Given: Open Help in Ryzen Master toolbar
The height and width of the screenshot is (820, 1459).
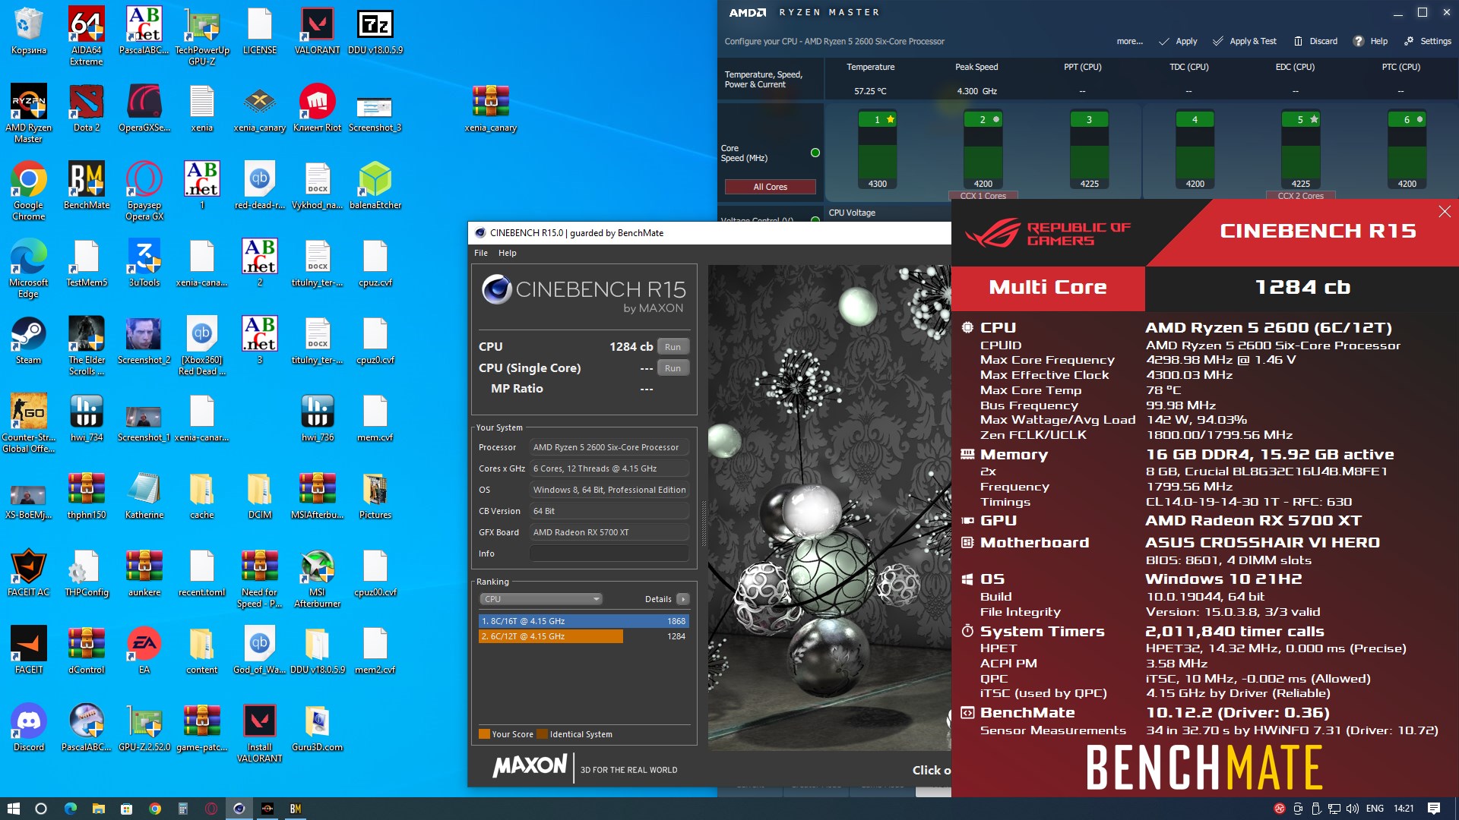Looking at the screenshot, I should click(x=1370, y=41).
